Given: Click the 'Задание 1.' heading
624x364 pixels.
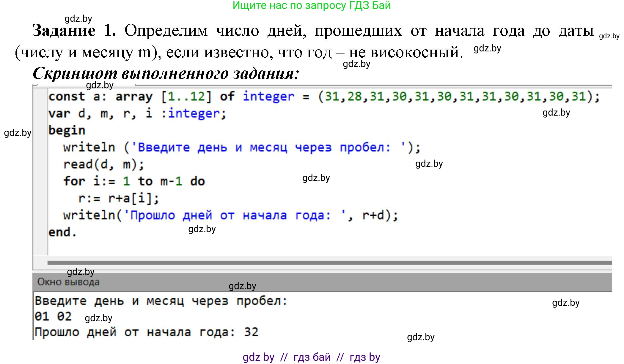Looking at the screenshot, I should [x=74, y=30].
